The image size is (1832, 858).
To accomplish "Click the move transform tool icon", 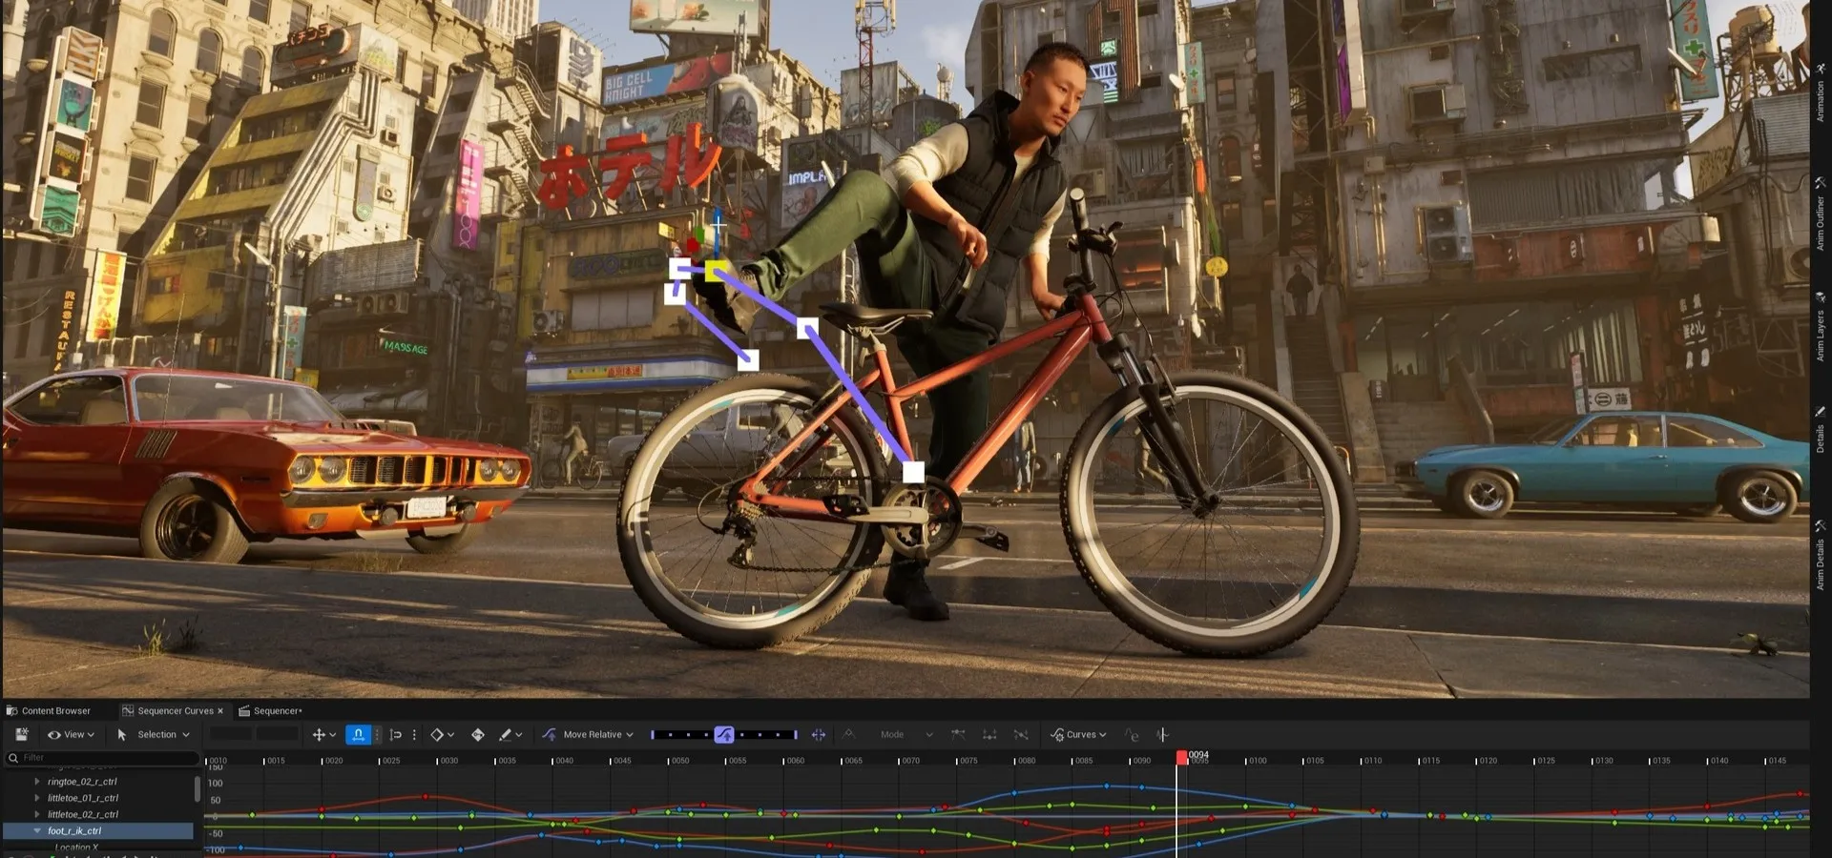I will point(319,735).
